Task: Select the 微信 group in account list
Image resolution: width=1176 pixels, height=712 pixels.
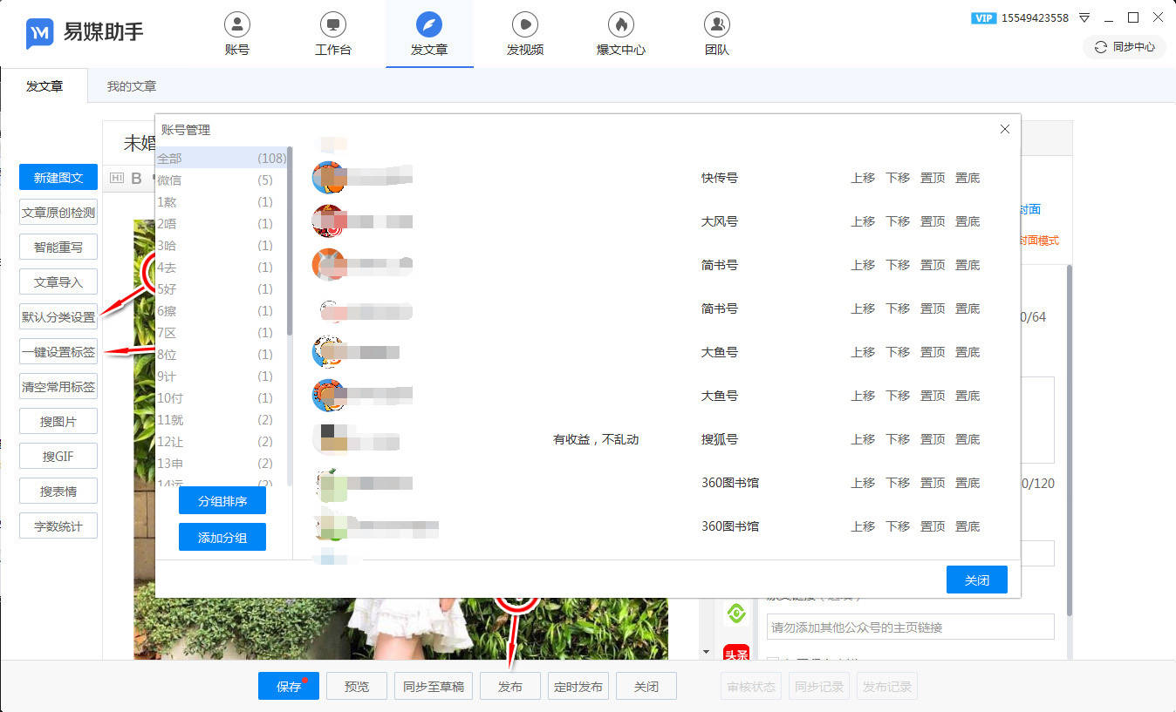Action: point(215,180)
